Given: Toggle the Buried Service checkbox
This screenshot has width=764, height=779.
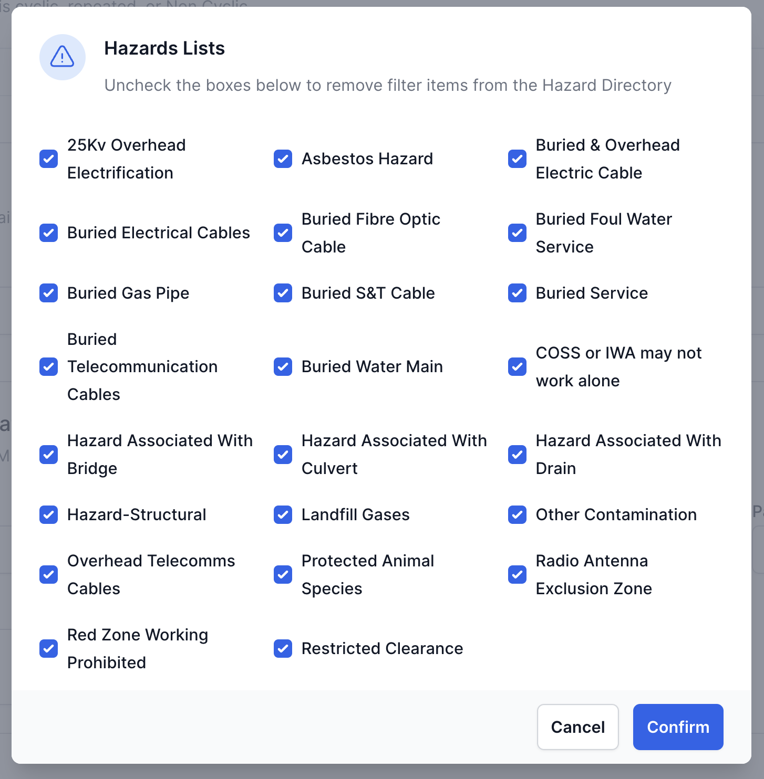Looking at the screenshot, I should [517, 293].
